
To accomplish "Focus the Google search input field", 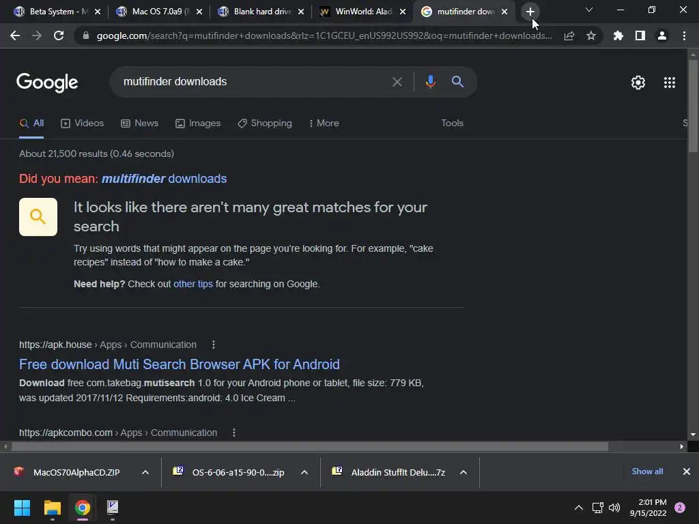I will pyautogui.click(x=254, y=82).
